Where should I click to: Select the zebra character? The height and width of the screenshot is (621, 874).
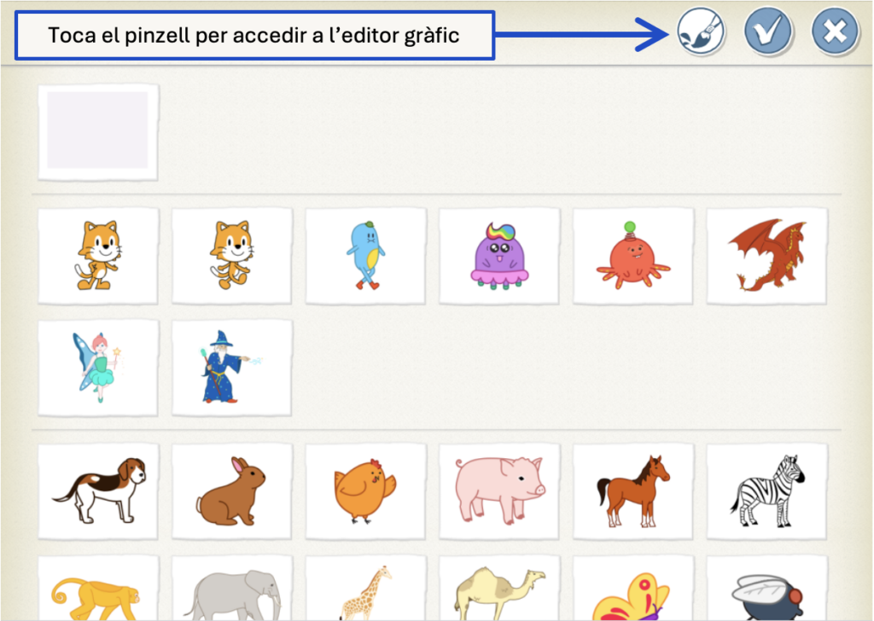coord(766,491)
